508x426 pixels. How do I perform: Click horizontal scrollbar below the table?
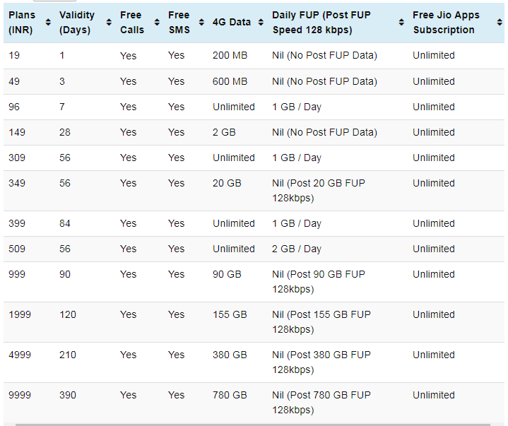pos(253,425)
